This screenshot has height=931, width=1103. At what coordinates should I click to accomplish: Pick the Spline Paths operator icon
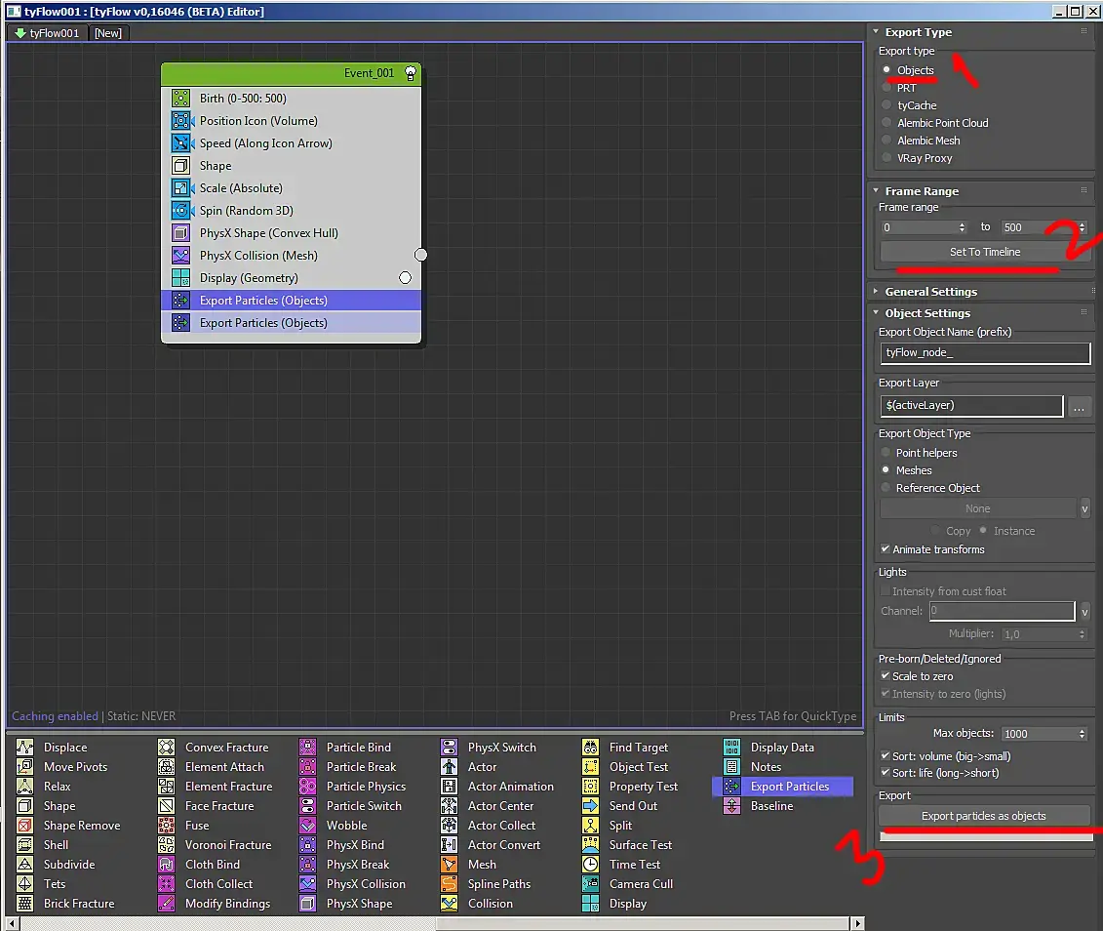[x=449, y=884]
